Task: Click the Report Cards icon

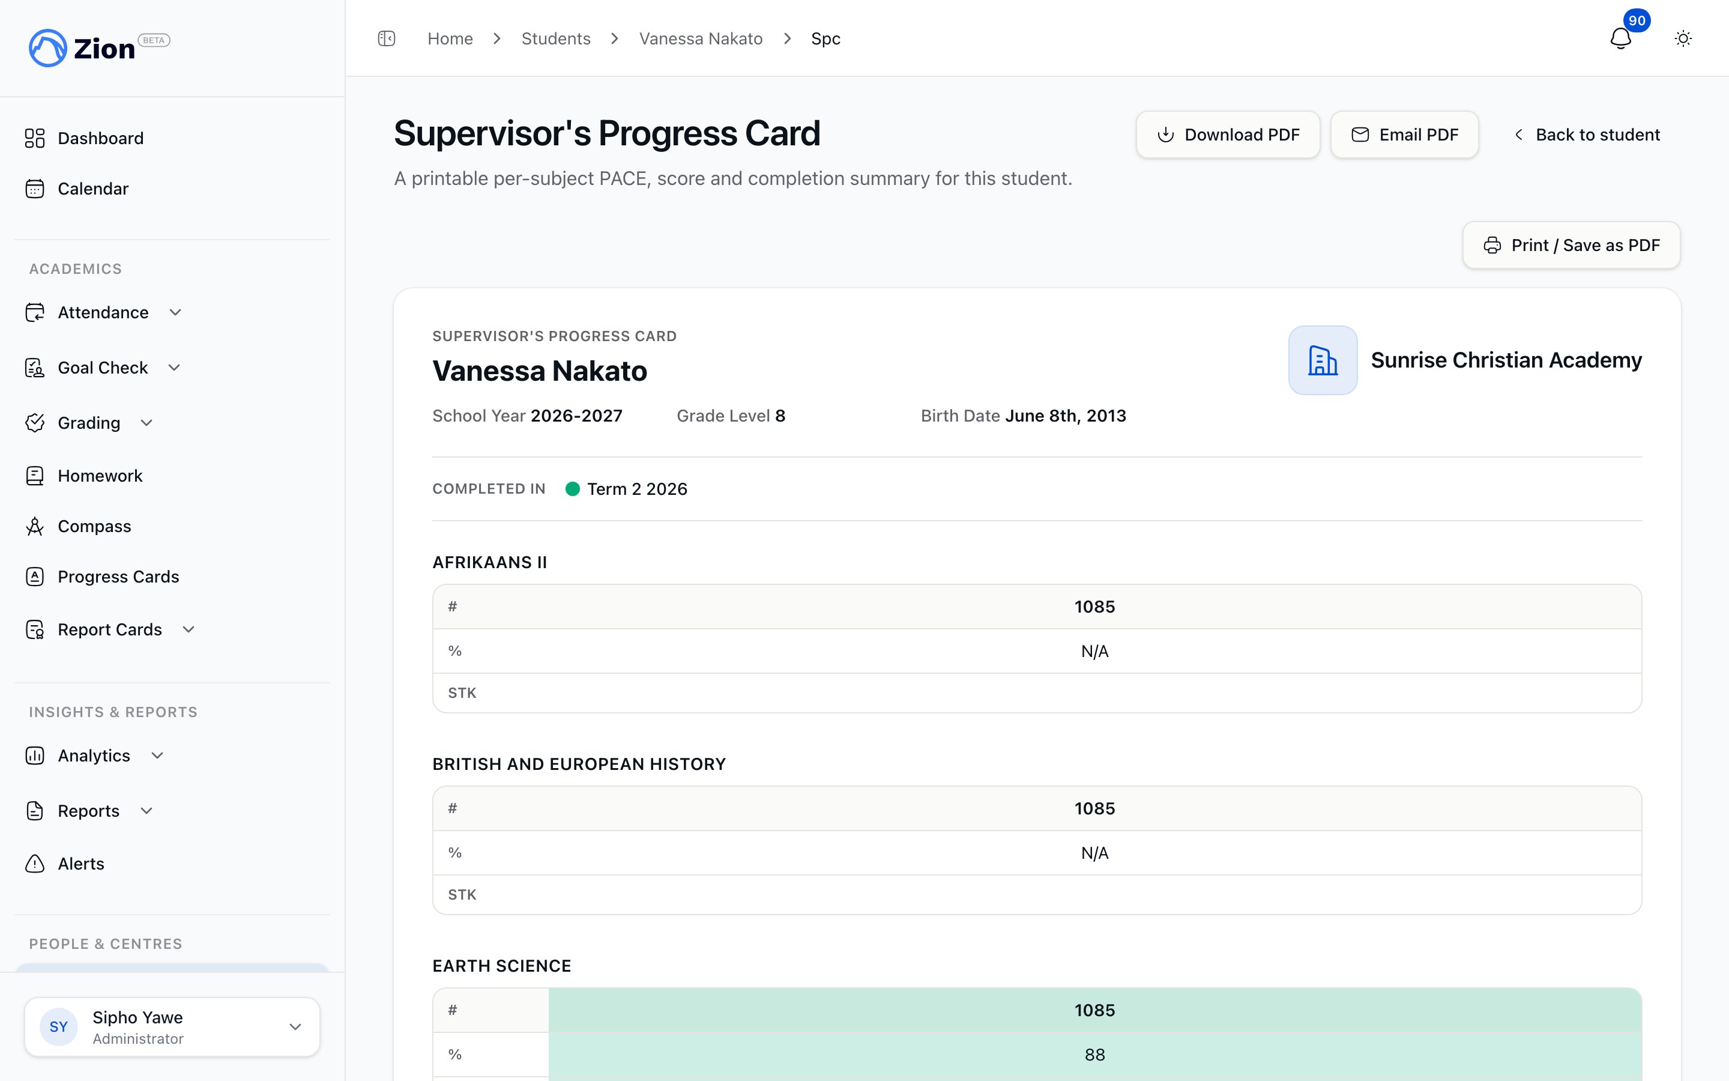Action: coord(35,629)
